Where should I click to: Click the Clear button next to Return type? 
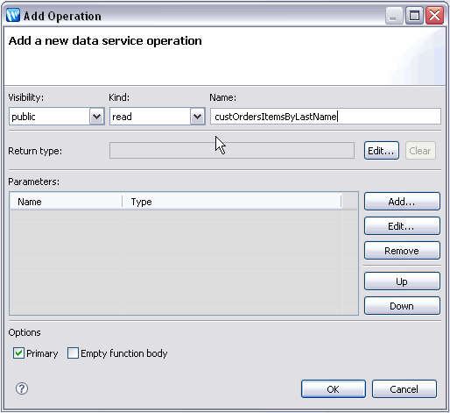pos(420,151)
